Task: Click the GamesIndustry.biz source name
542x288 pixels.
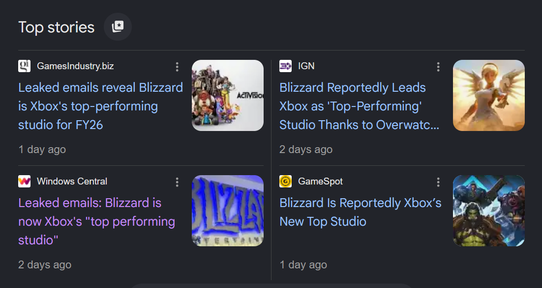Action: pyautogui.click(x=75, y=66)
